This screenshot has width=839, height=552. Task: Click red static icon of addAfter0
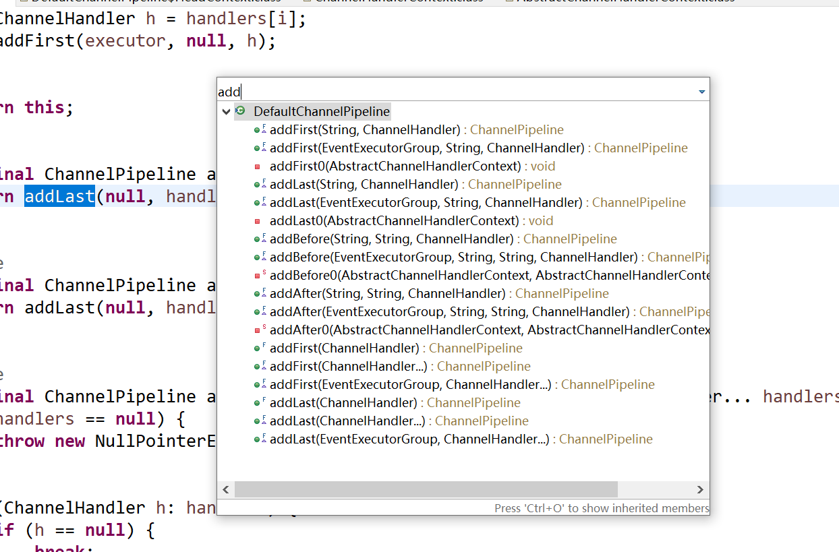(x=260, y=330)
